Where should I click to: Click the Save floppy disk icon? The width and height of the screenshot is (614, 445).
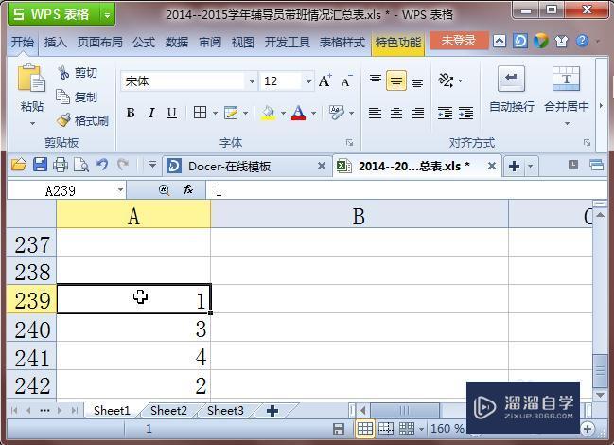[x=40, y=165]
